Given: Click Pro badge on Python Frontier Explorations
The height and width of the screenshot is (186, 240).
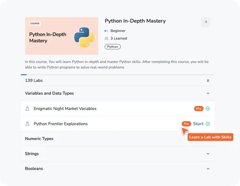Looking at the screenshot, I should click(x=186, y=124).
